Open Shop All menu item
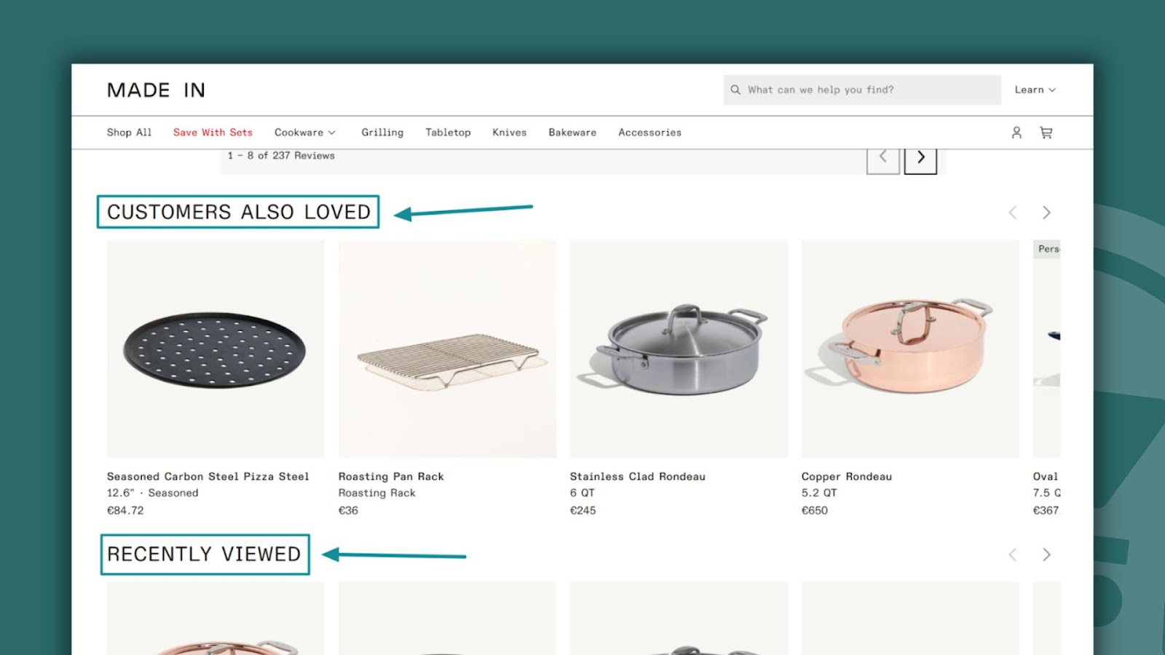 (x=129, y=132)
